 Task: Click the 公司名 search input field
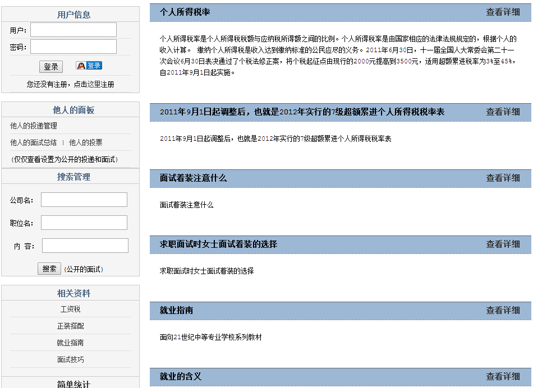[84, 200]
